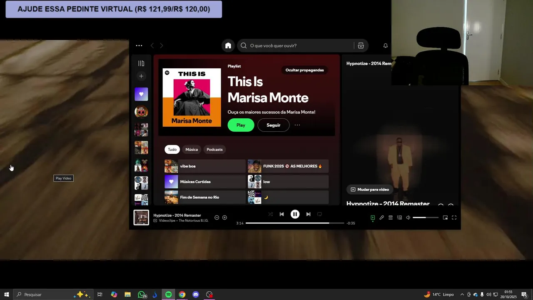Click the Pesquisar taskbar search box

pos(53,295)
